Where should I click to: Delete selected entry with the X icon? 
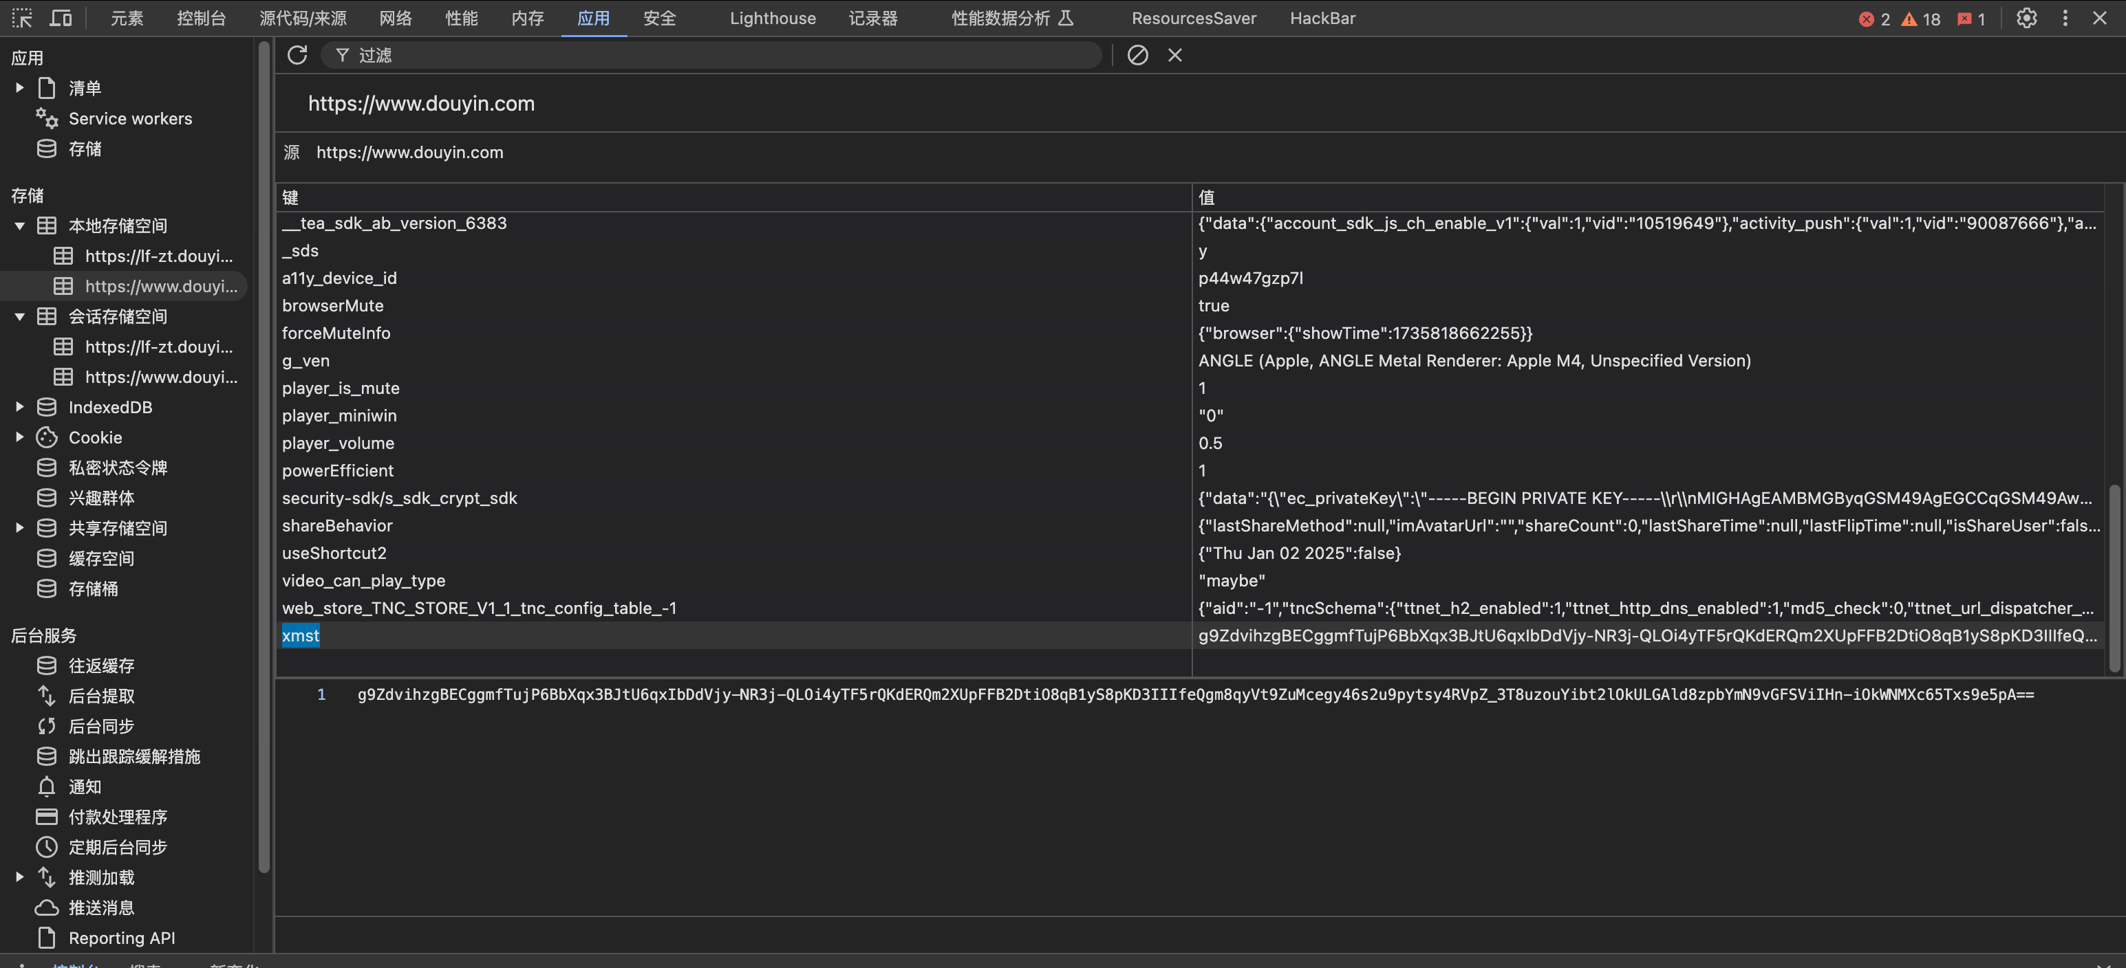point(1174,55)
